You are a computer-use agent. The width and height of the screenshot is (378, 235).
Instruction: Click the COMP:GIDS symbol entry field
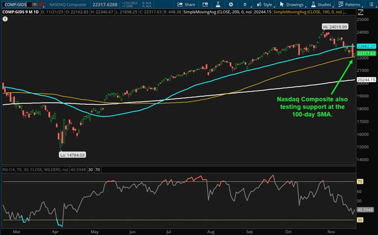(17, 4)
